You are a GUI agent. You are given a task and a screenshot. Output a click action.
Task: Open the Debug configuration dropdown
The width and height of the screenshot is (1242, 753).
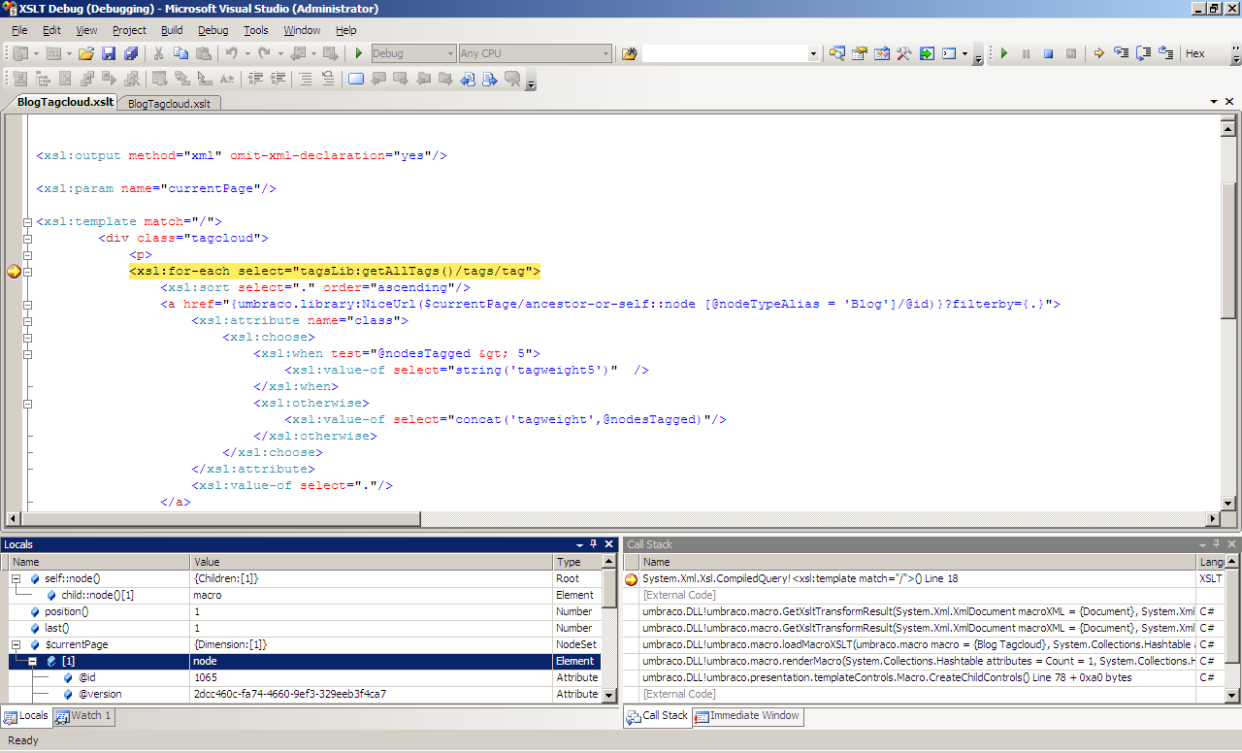pos(450,53)
